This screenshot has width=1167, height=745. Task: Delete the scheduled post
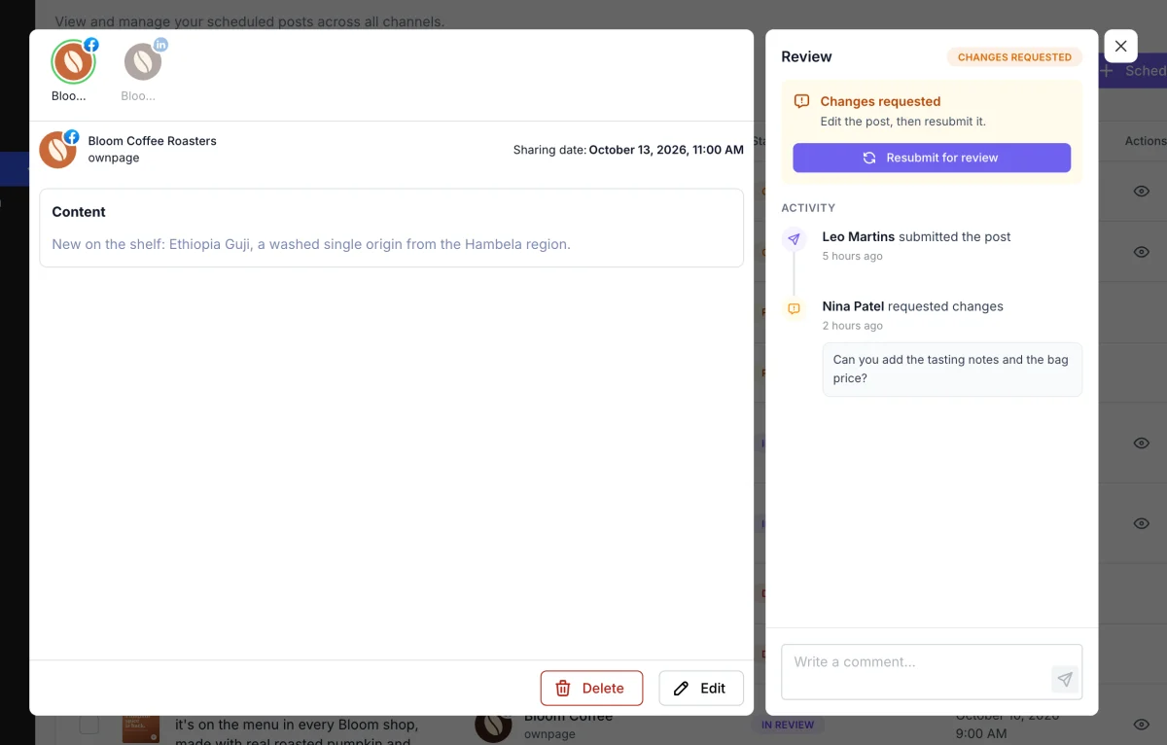pos(591,688)
